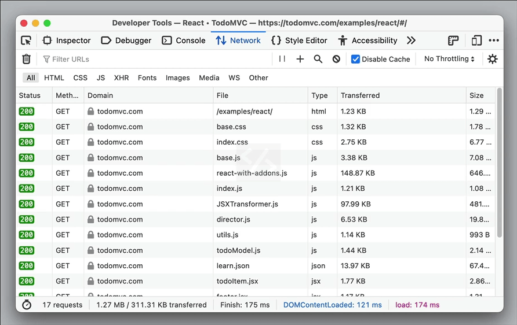Select JSXTransformer.js request
Screen dimensions: 517x325
pos(256,204)
